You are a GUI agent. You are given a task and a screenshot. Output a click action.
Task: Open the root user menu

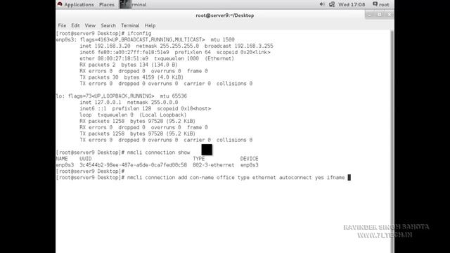click(x=384, y=5)
